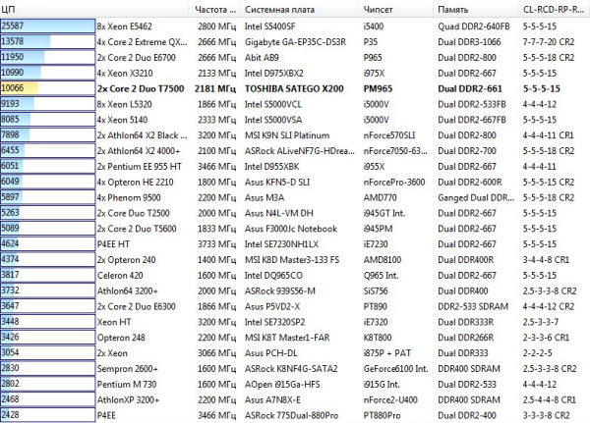Click the ASRock 775Dual-880Pro cell

coord(292,415)
